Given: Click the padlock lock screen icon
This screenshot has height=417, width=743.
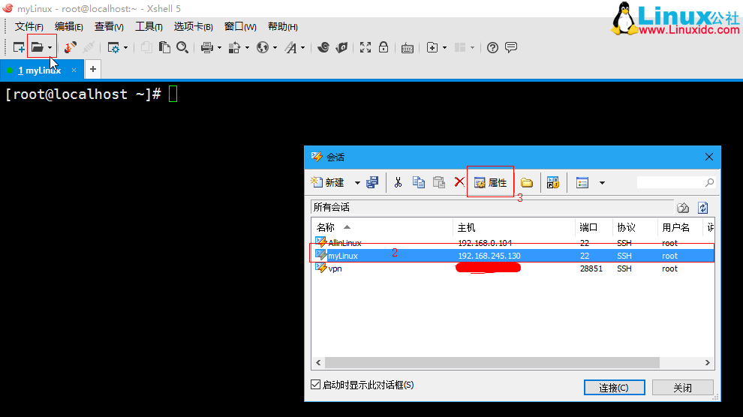Looking at the screenshot, I should click(384, 47).
